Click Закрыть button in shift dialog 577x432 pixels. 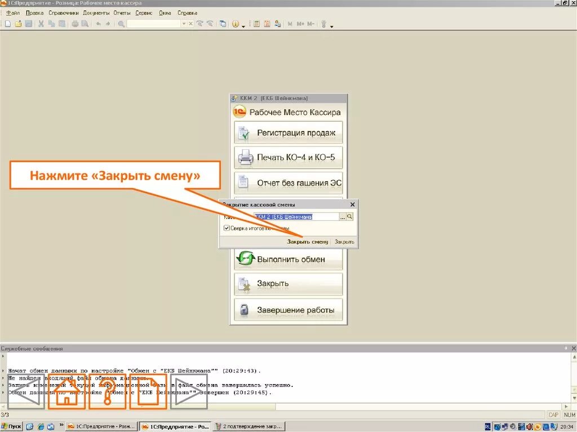pyautogui.click(x=344, y=242)
